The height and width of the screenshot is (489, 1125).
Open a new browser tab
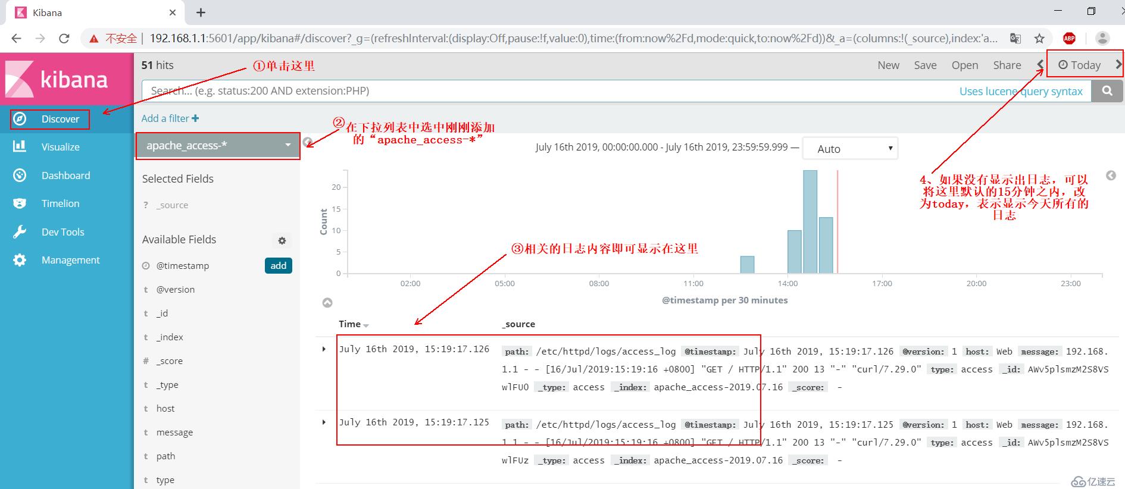[201, 12]
